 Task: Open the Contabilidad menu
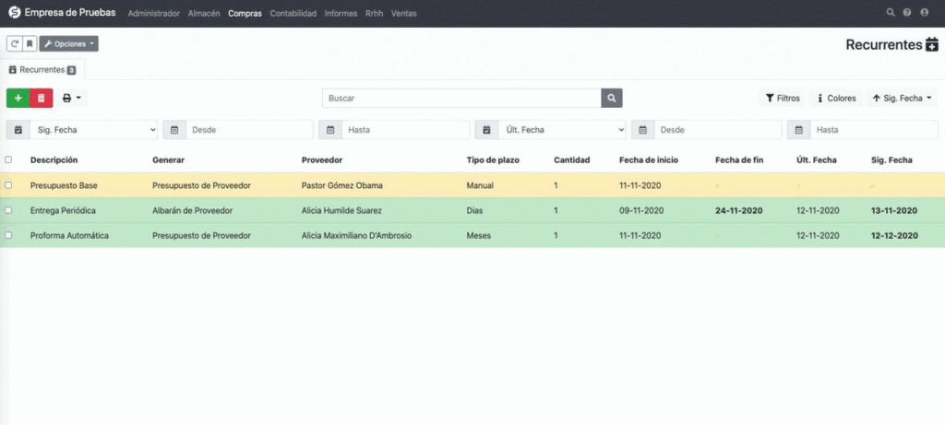click(293, 14)
